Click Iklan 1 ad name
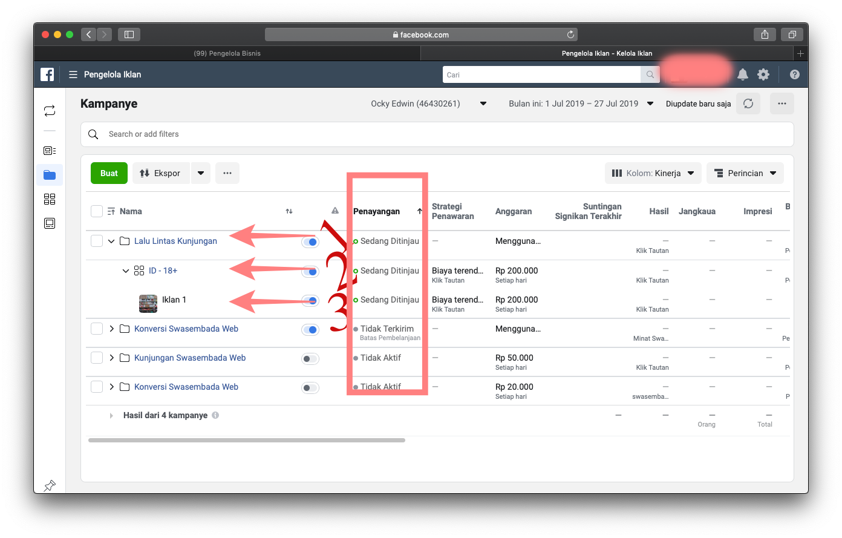Viewport: 842px width, 538px height. [x=174, y=300]
